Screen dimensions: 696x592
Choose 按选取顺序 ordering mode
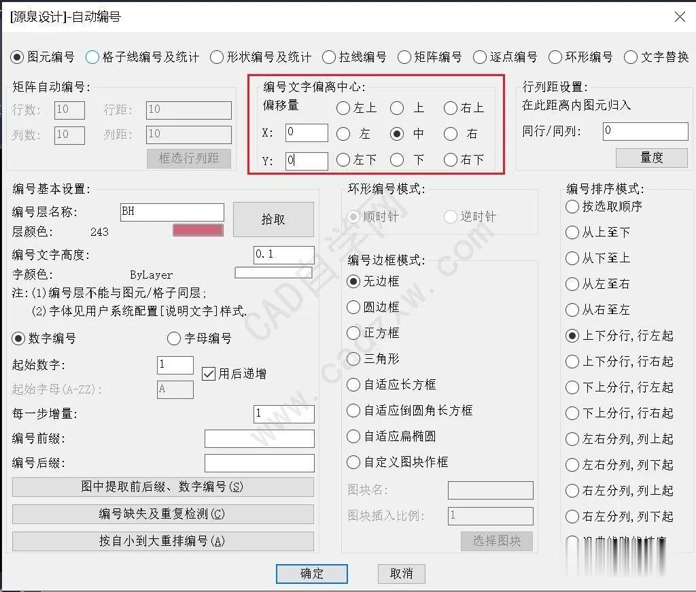point(572,207)
